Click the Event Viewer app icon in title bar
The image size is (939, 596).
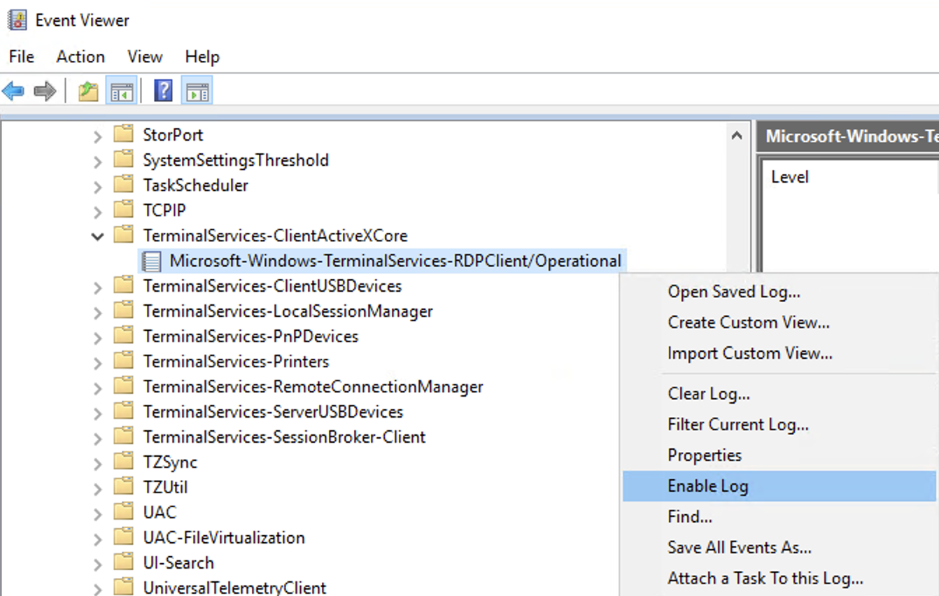tap(17, 20)
